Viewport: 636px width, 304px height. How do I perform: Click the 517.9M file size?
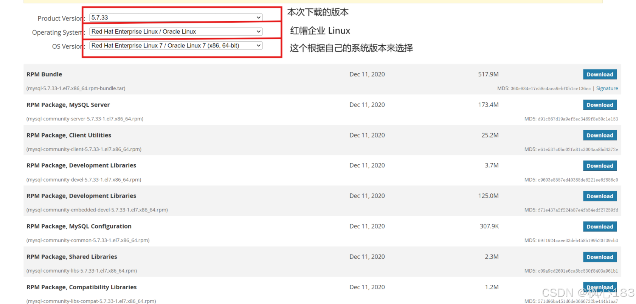[x=488, y=74]
